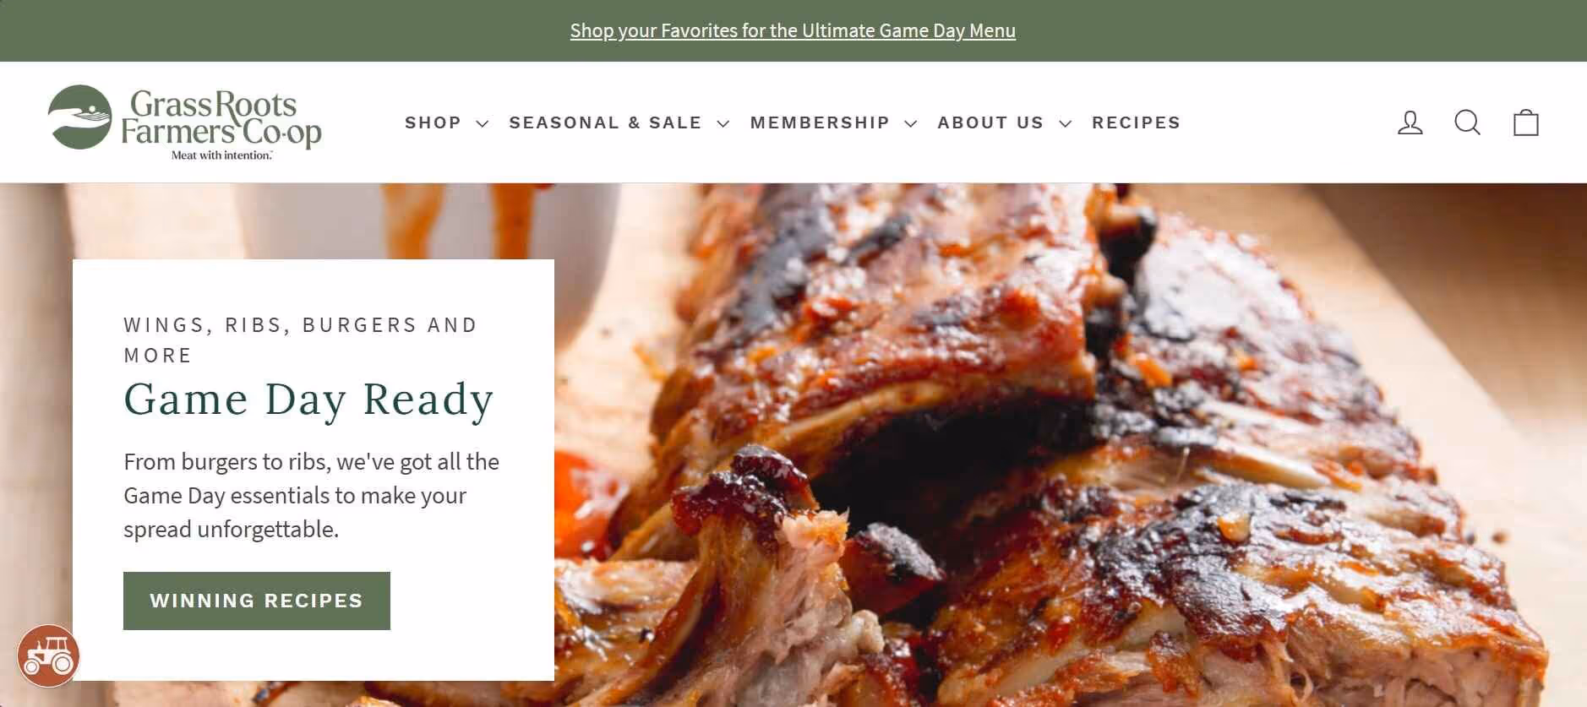Click the Grass Roots Farmers' Co-op logo
This screenshot has width=1587, height=707.
[x=184, y=122]
